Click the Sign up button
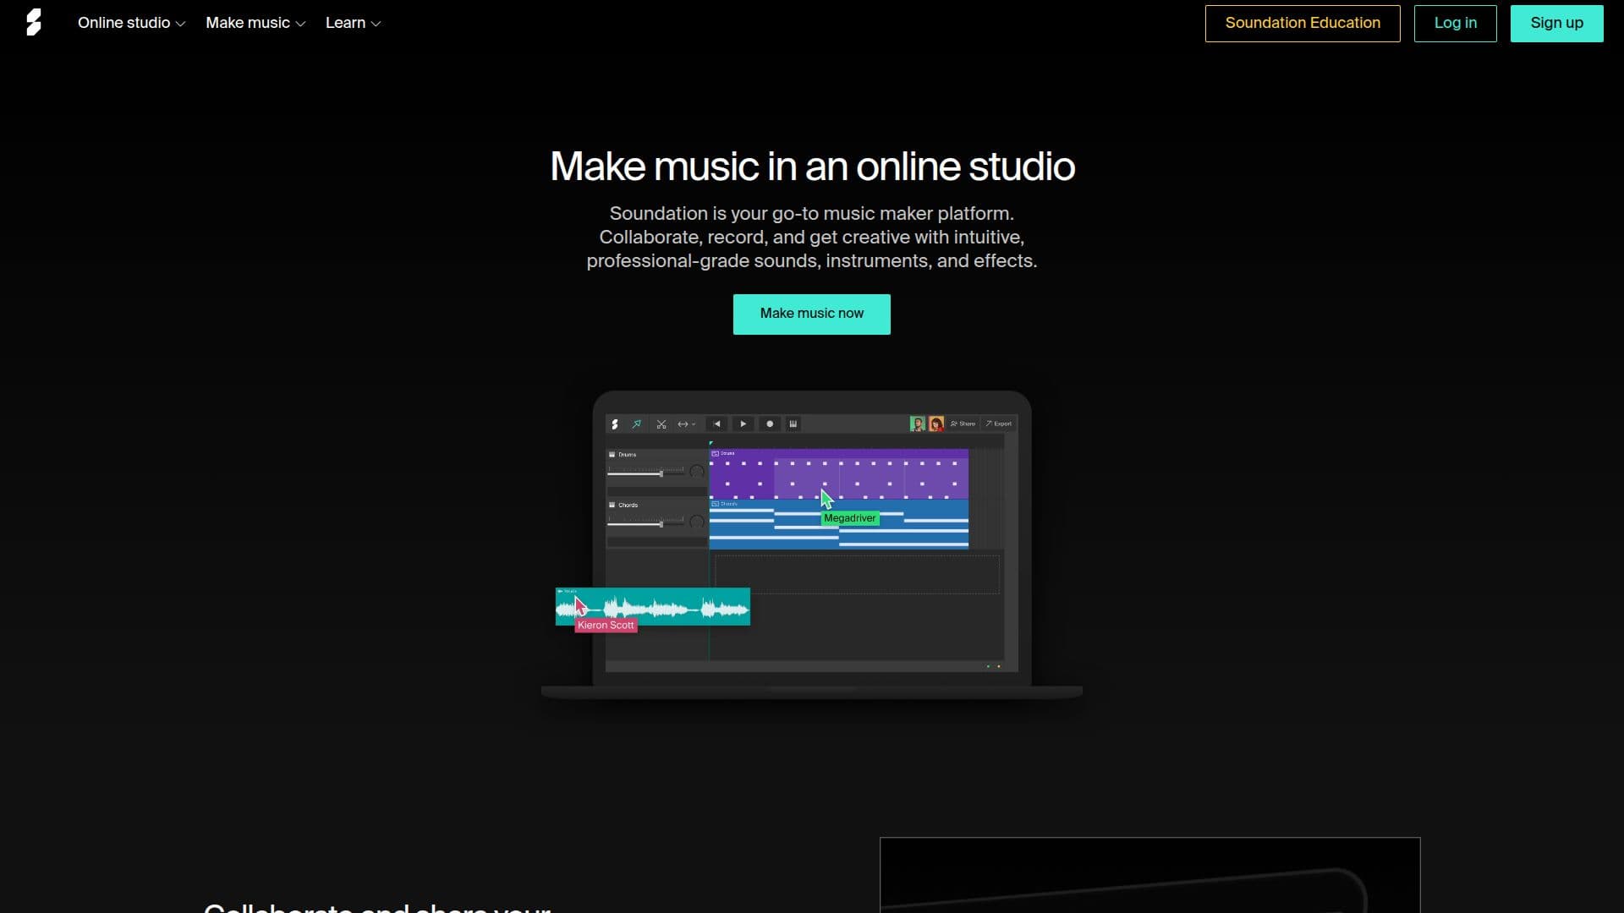1624x913 pixels. pyautogui.click(x=1557, y=23)
